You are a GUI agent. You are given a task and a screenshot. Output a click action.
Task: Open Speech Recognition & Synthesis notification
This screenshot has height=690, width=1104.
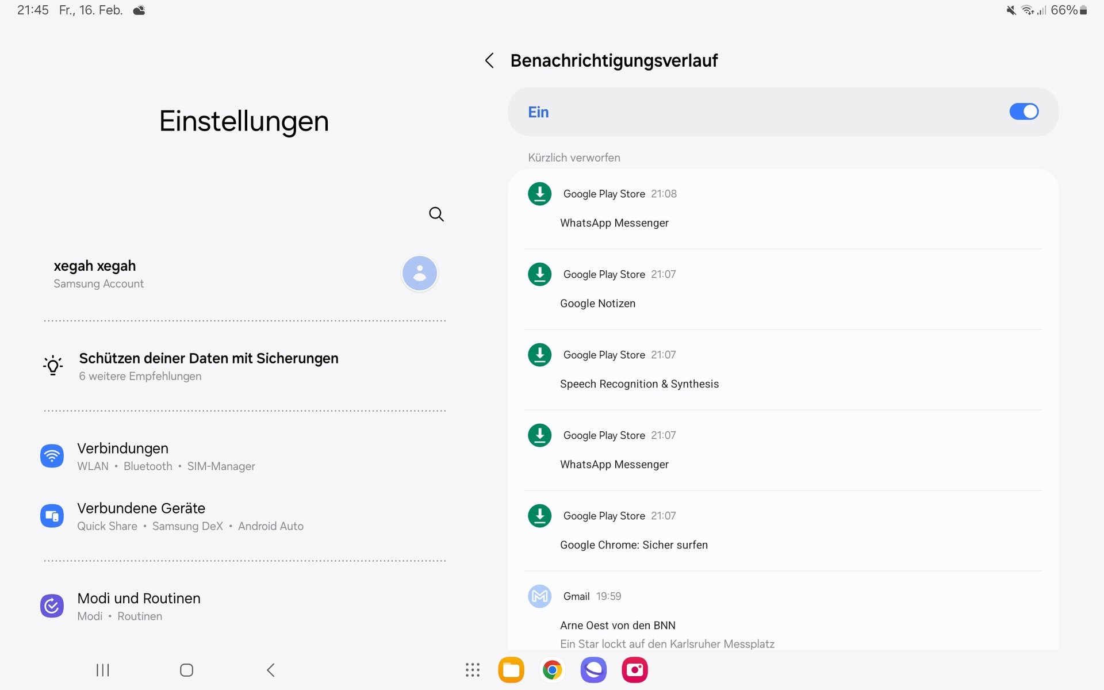click(x=783, y=369)
